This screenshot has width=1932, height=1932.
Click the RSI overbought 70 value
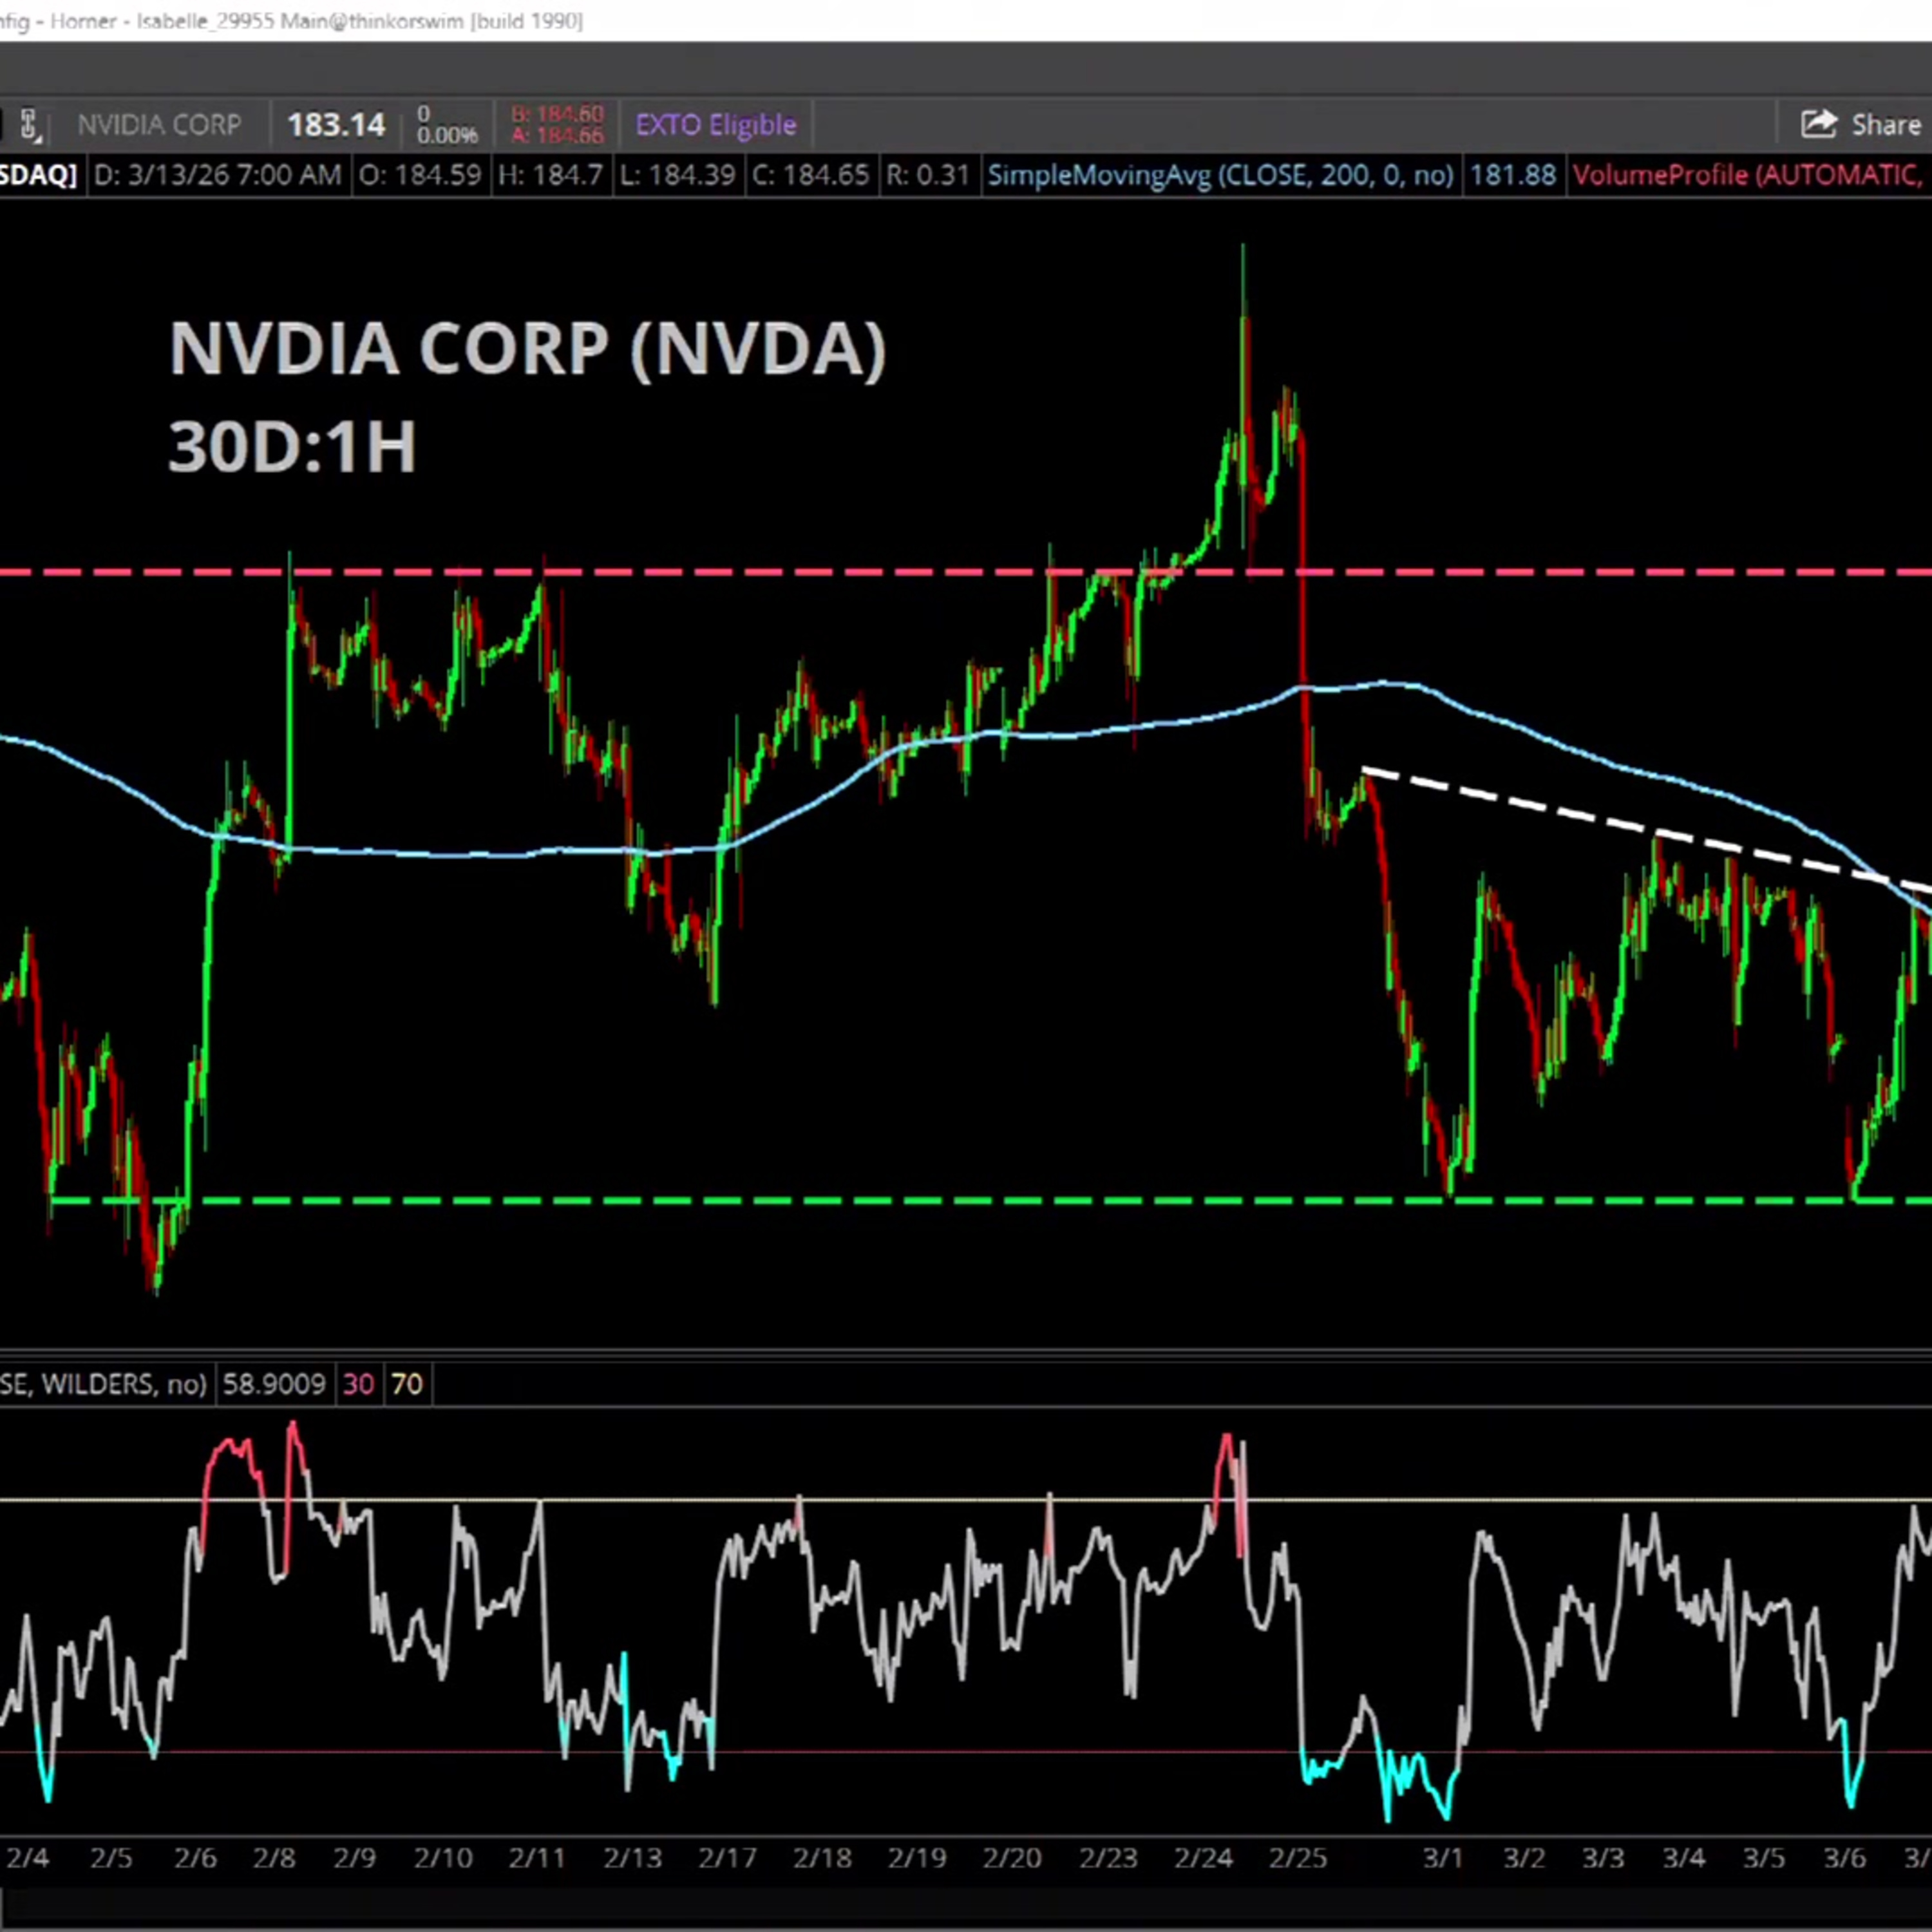(x=406, y=1384)
